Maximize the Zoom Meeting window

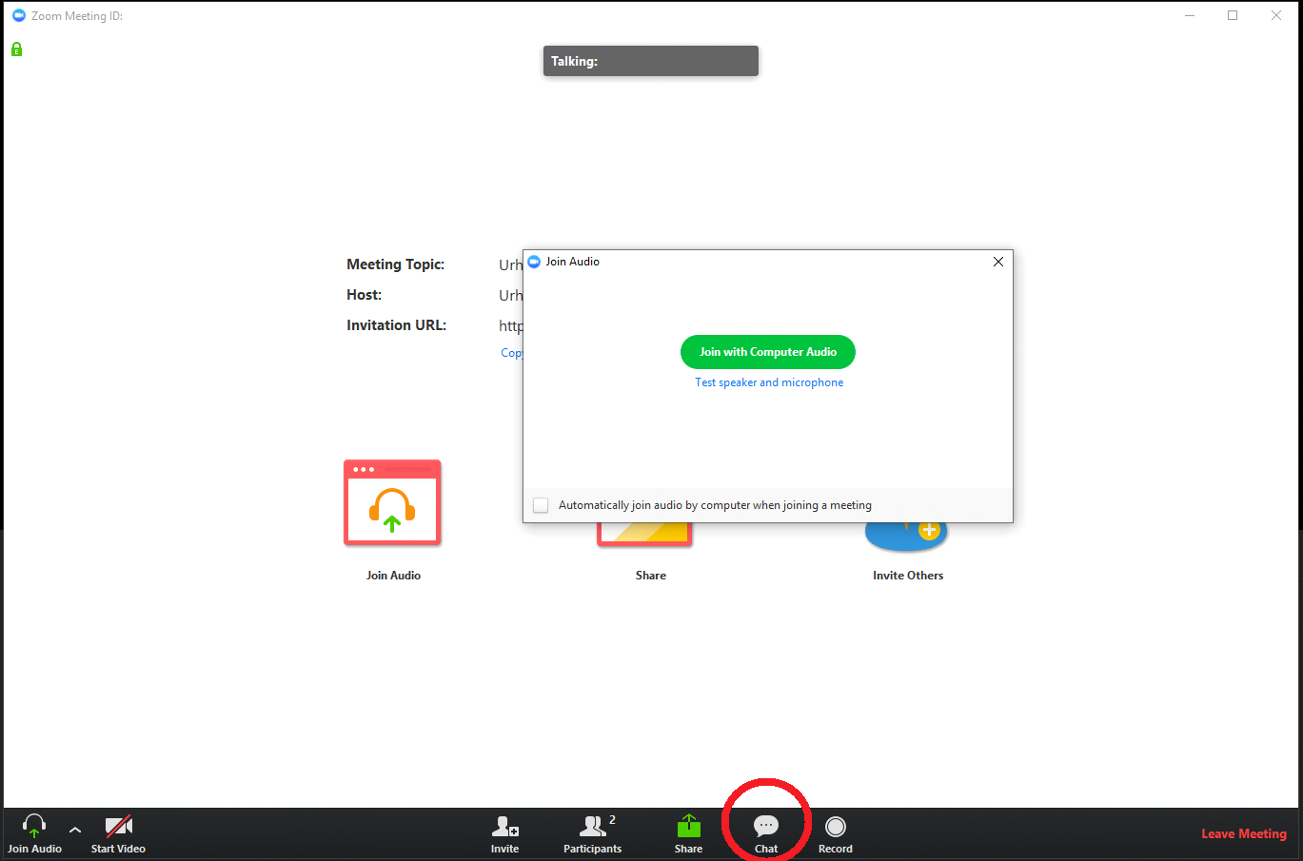point(1233,15)
